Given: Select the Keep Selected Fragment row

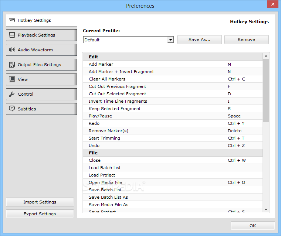Looking at the screenshot, I should (173, 109).
